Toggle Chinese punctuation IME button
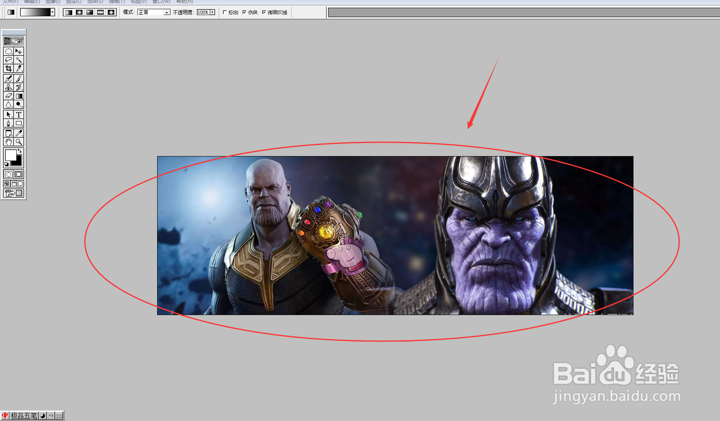This screenshot has height=421, width=720. (51, 416)
